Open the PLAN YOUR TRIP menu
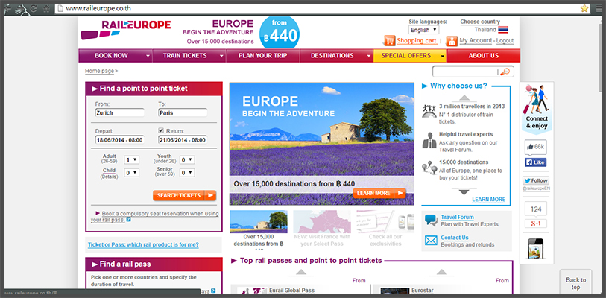 263,56
